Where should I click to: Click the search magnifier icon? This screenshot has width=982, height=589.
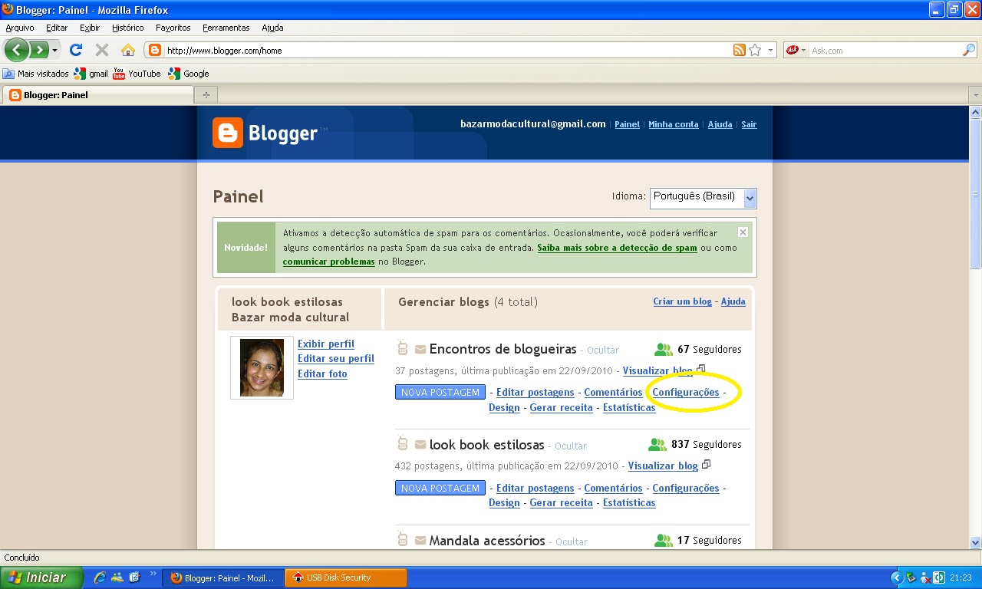pyautogui.click(x=969, y=51)
